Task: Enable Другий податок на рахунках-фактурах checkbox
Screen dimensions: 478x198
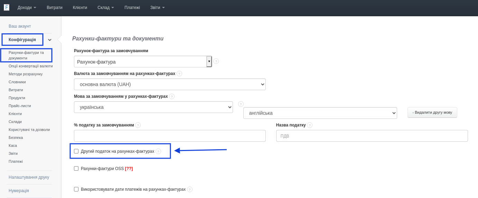Action: coord(76,151)
